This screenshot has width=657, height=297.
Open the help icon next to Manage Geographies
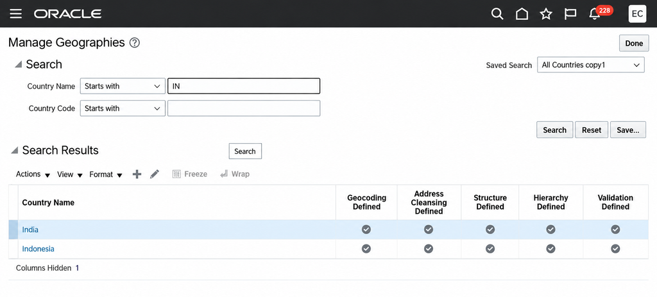(x=135, y=43)
